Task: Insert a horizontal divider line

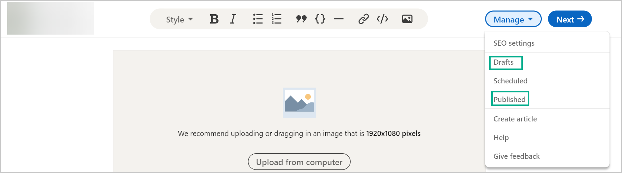Action: (339, 19)
